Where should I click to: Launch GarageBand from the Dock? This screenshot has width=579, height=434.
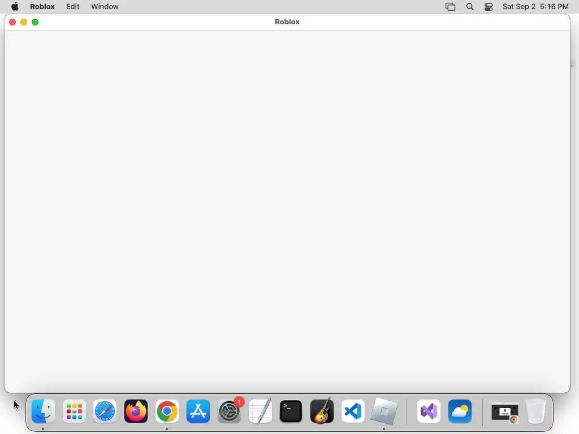(322, 411)
